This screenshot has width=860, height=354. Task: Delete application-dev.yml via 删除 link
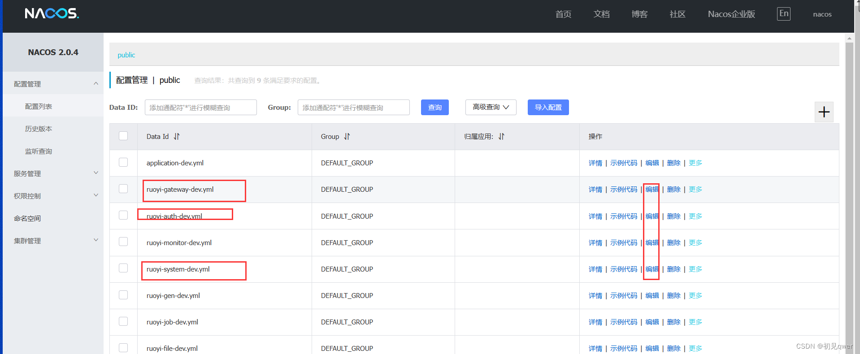pyautogui.click(x=674, y=163)
